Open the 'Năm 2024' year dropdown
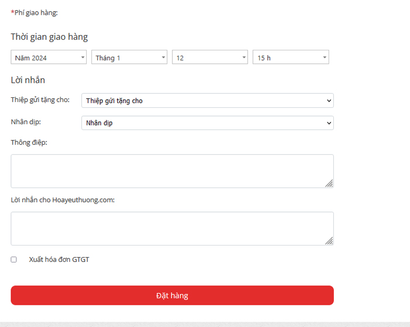Viewport: 410px width, 327px height. (49, 57)
